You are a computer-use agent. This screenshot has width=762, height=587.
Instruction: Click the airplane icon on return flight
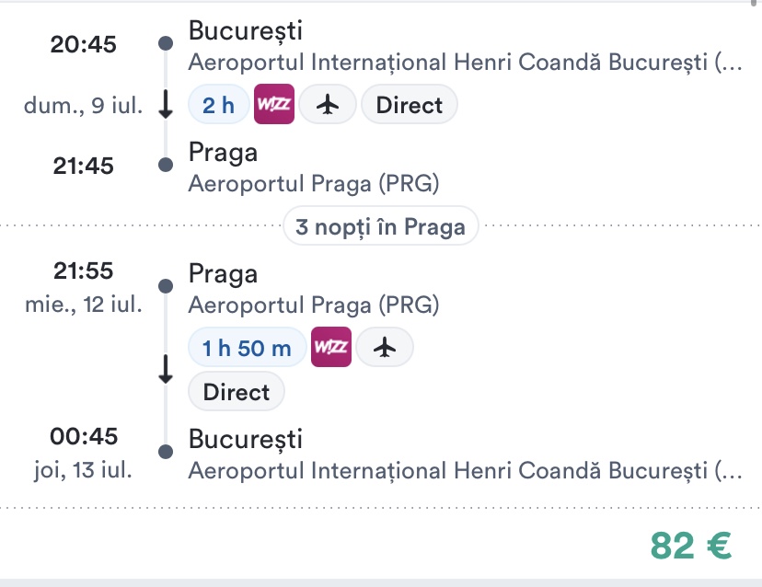click(x=385, y=347)
